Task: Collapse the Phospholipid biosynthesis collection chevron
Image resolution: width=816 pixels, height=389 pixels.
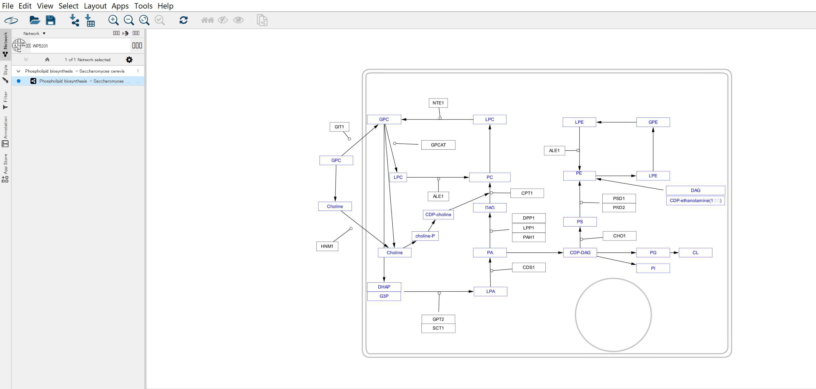Action: coord(18,71)
